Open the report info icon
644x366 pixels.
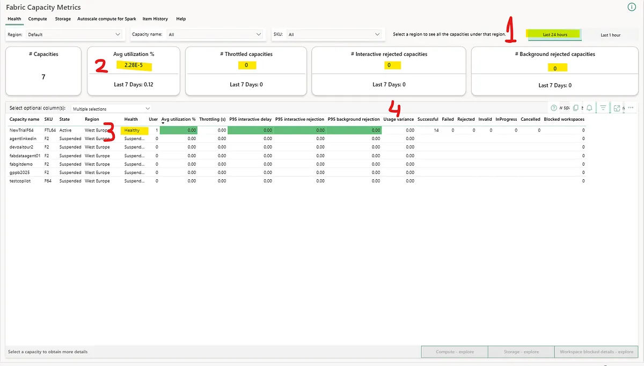pos(632,7)
